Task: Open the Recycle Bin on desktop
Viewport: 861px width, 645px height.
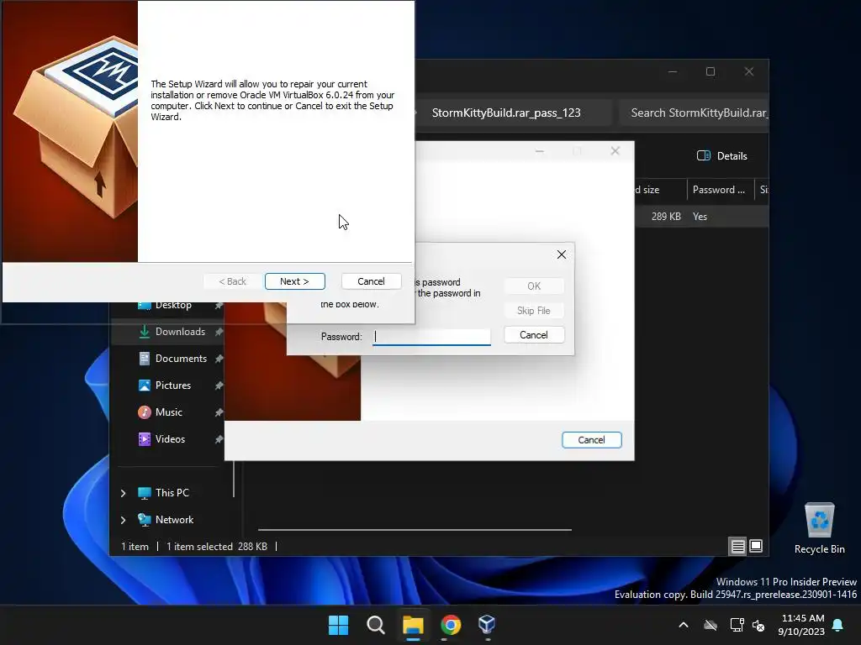Action: click(x=820, y=528)
